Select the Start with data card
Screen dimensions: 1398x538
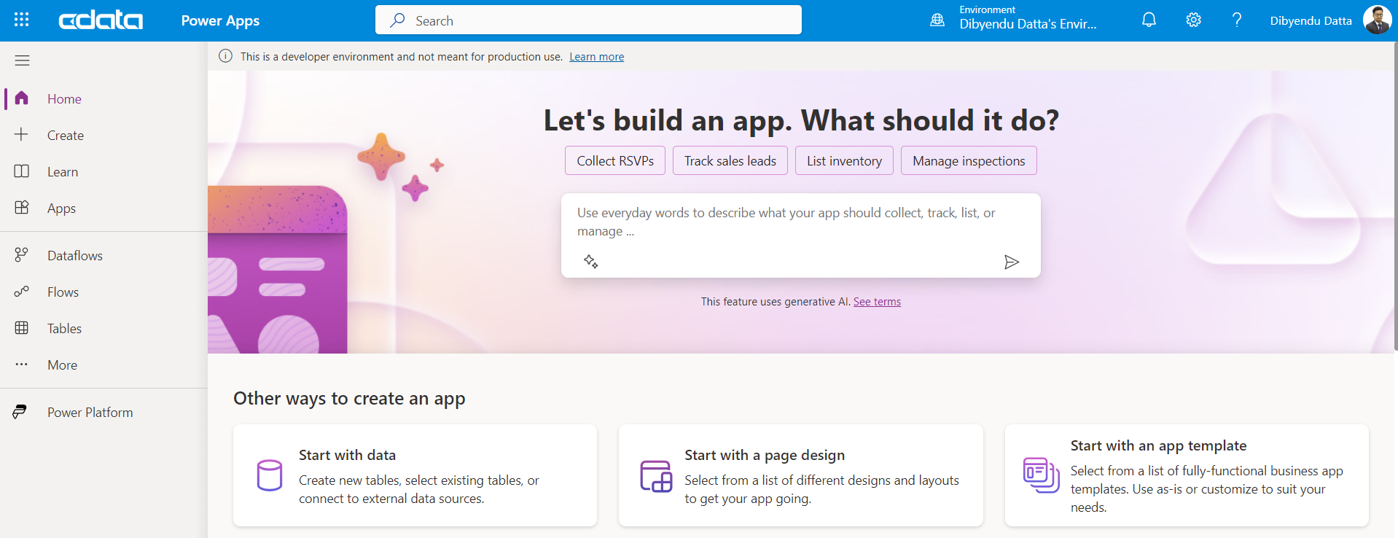415,475
